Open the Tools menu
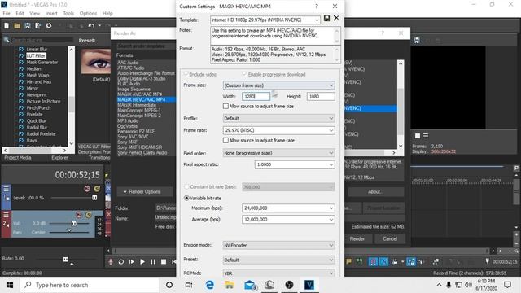 pos(68,13)
